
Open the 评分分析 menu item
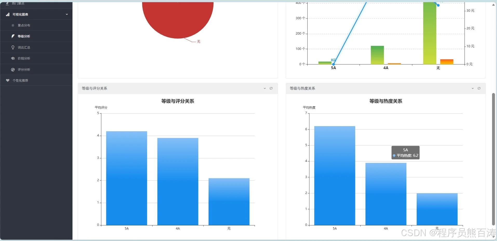click(x=36, y=69)
